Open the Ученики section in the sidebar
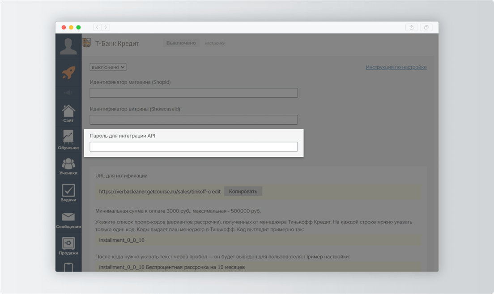The image size is (494, 294). pyautogui.click(x=68, y=167)
